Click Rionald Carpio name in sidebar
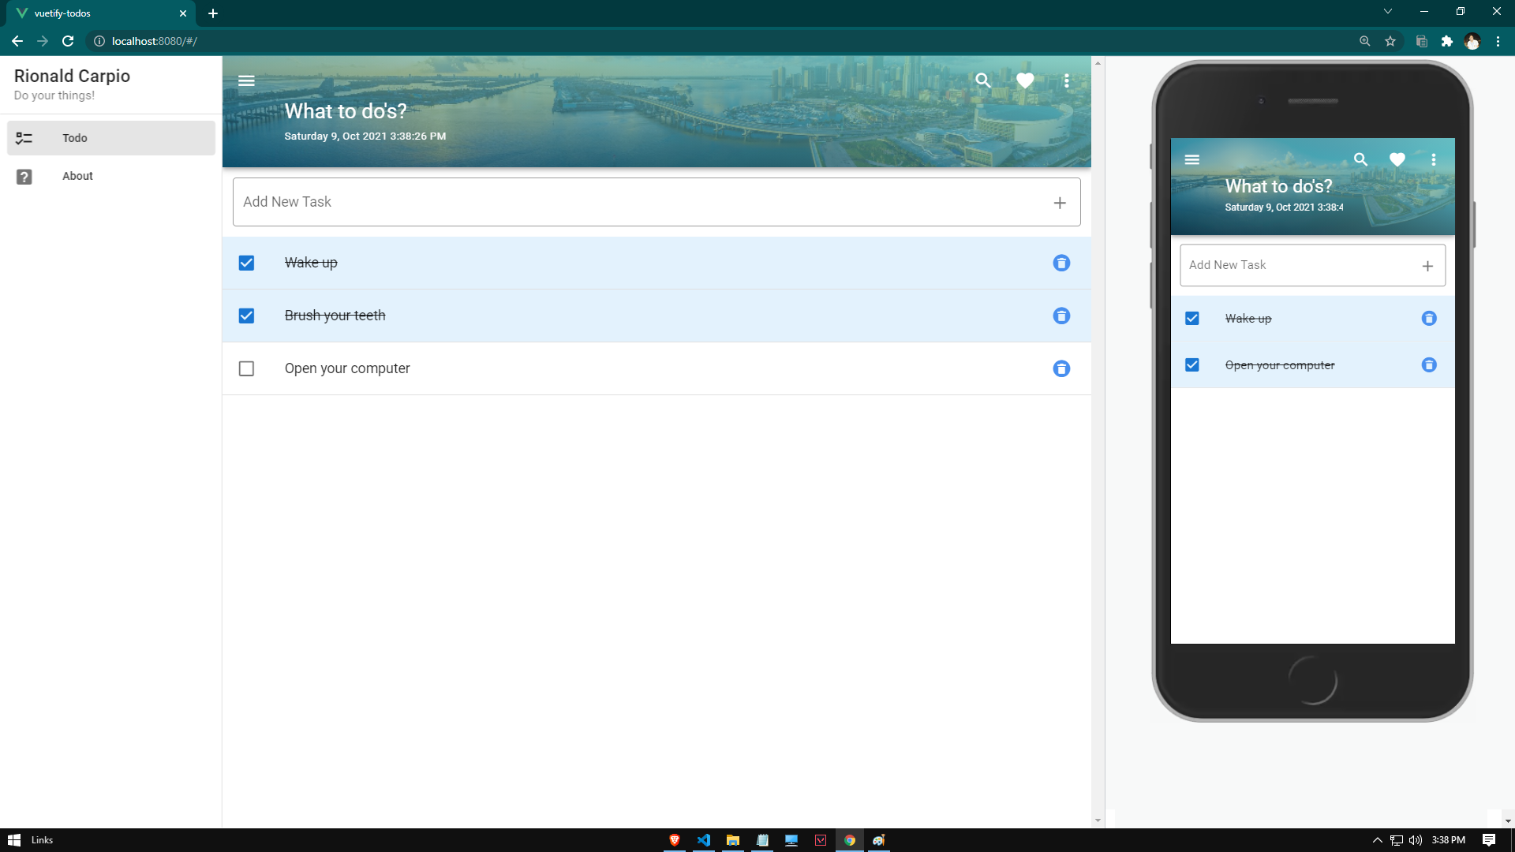1515x852 pixels. (72, 76)
